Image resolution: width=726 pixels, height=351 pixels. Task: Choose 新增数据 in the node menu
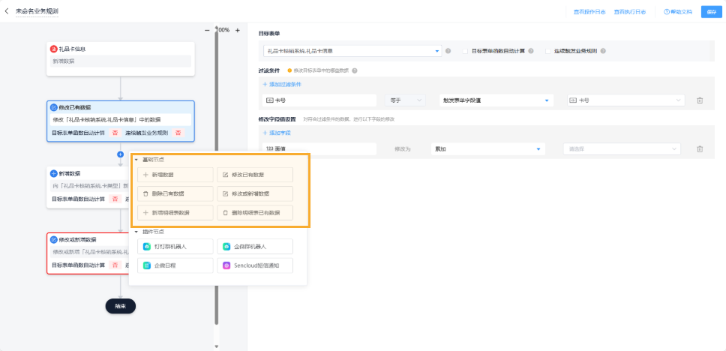click(175, 175)
